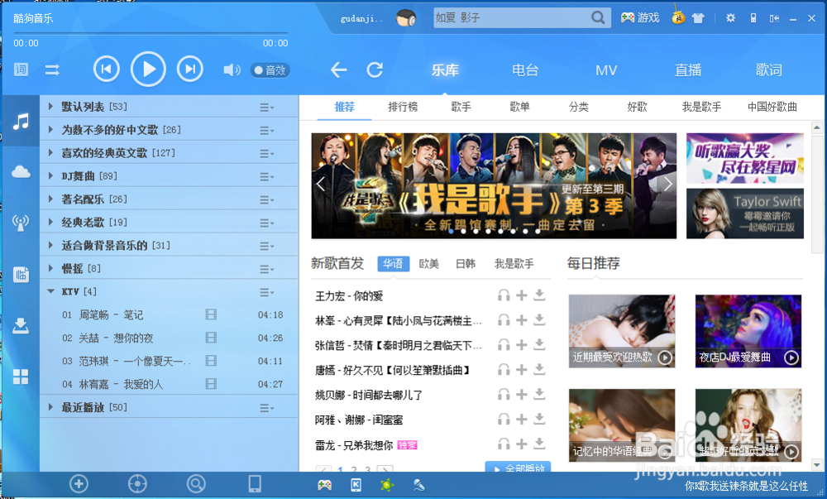Play 夜店DJ最爱舞曲 recommendation
The width and height of the screenshot is (827, 499).
point(791,357)
